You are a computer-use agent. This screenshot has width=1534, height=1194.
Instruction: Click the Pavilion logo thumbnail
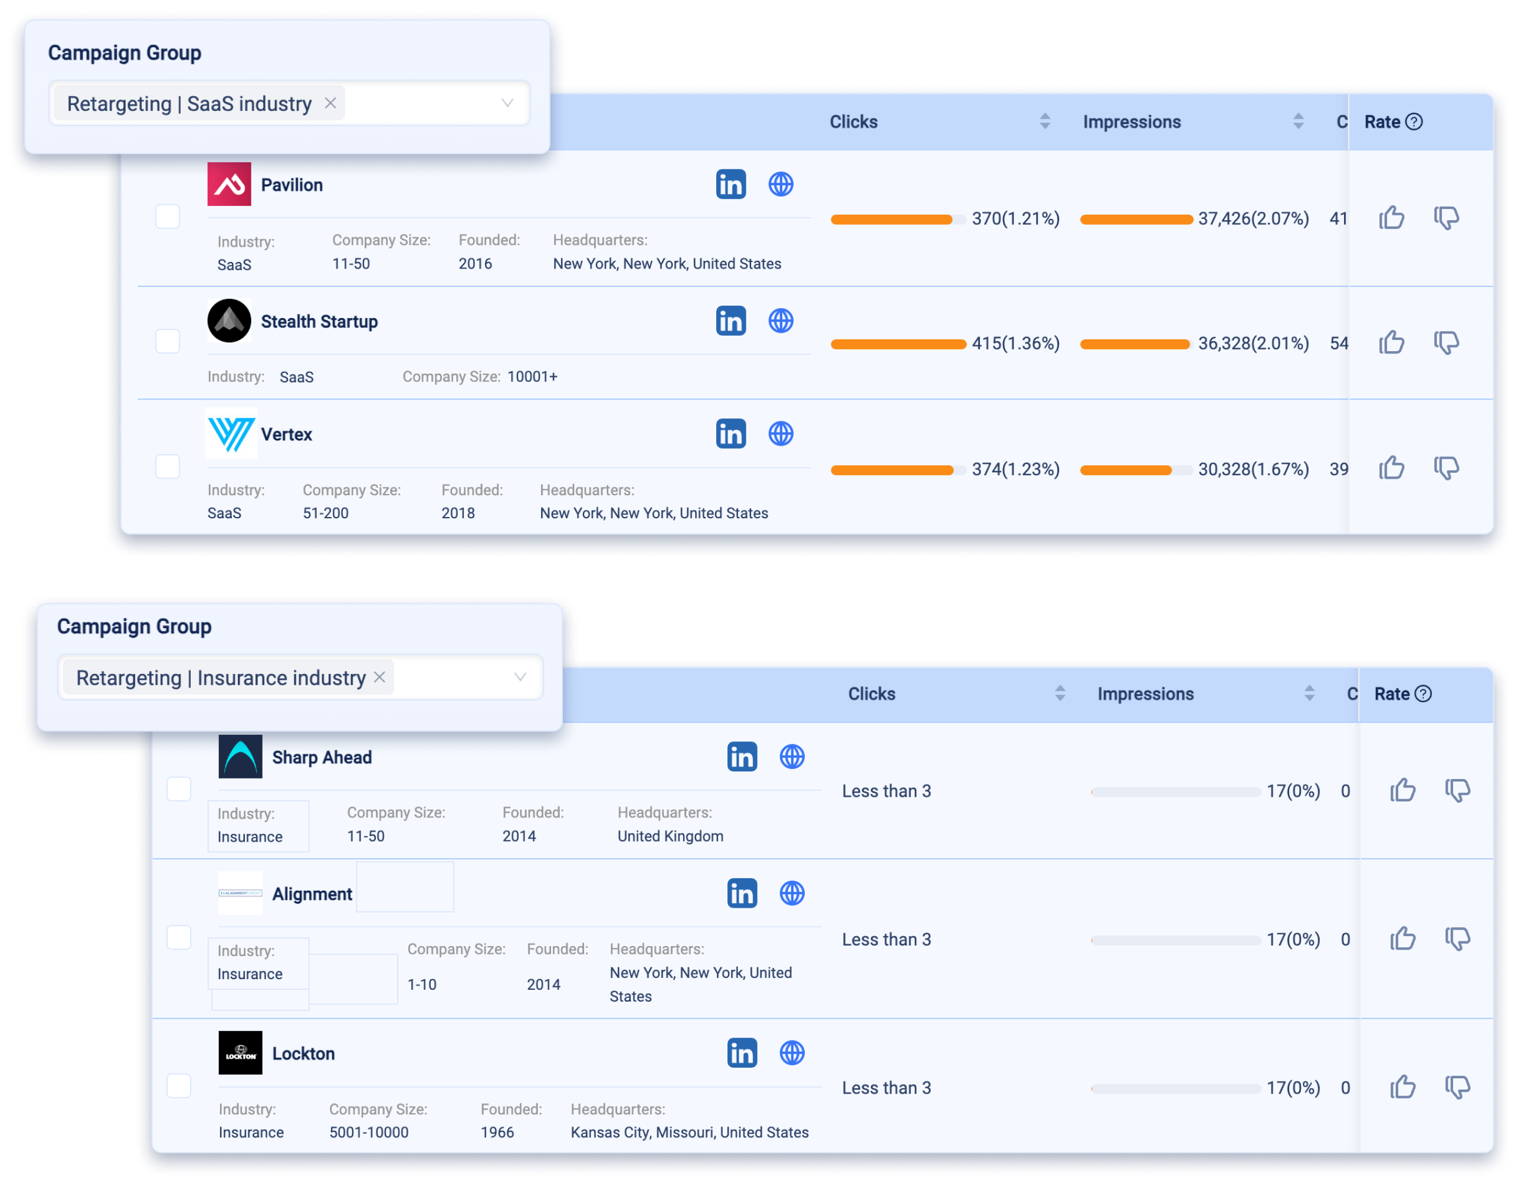(229, 184)
